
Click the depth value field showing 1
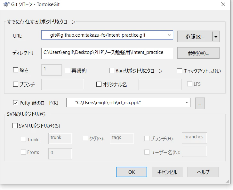(52, 70)
